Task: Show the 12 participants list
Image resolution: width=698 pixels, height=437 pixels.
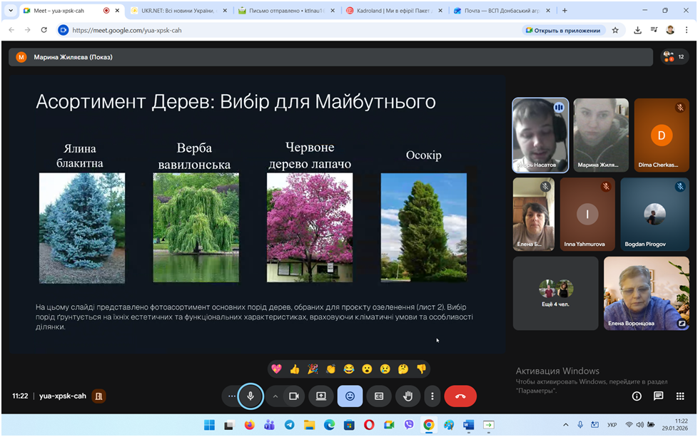Action: click(674, 57)
